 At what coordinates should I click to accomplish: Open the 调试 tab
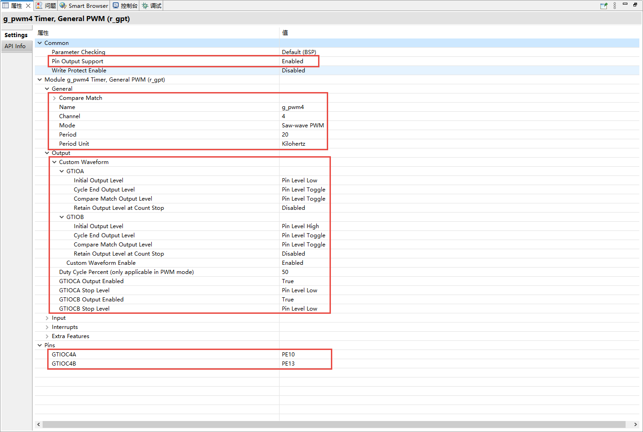pyautogui.click(x=152, y=5)
